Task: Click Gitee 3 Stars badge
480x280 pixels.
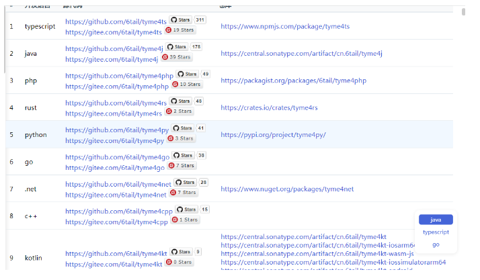Action: tap(181, 138)
